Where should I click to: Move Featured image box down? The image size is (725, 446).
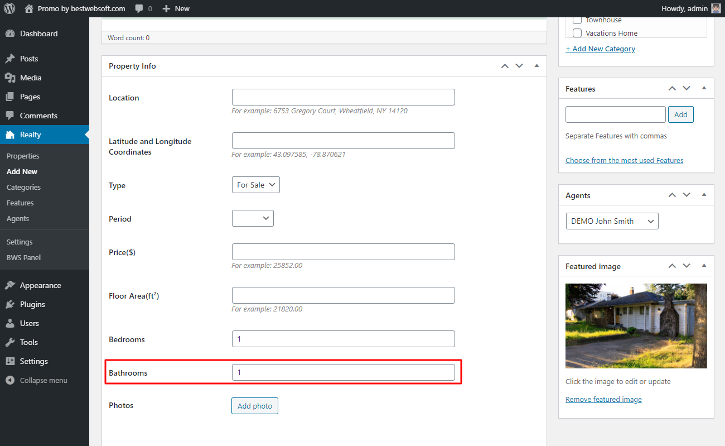click(x=687, y=266)
